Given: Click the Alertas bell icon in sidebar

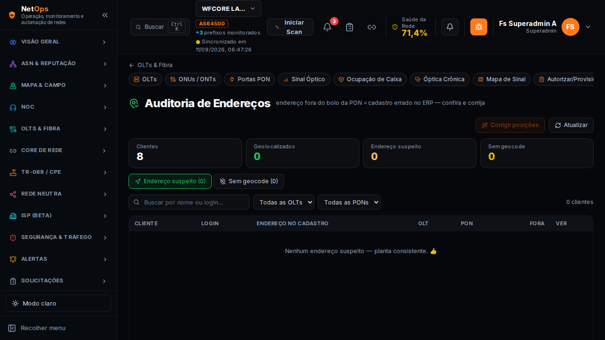Looking at the screenshot, I should (13, 259).
